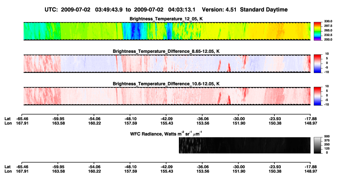Click latitude -65.46 on the bottom axis
Viewport: 345px width, 177px height.
(22, 167)
